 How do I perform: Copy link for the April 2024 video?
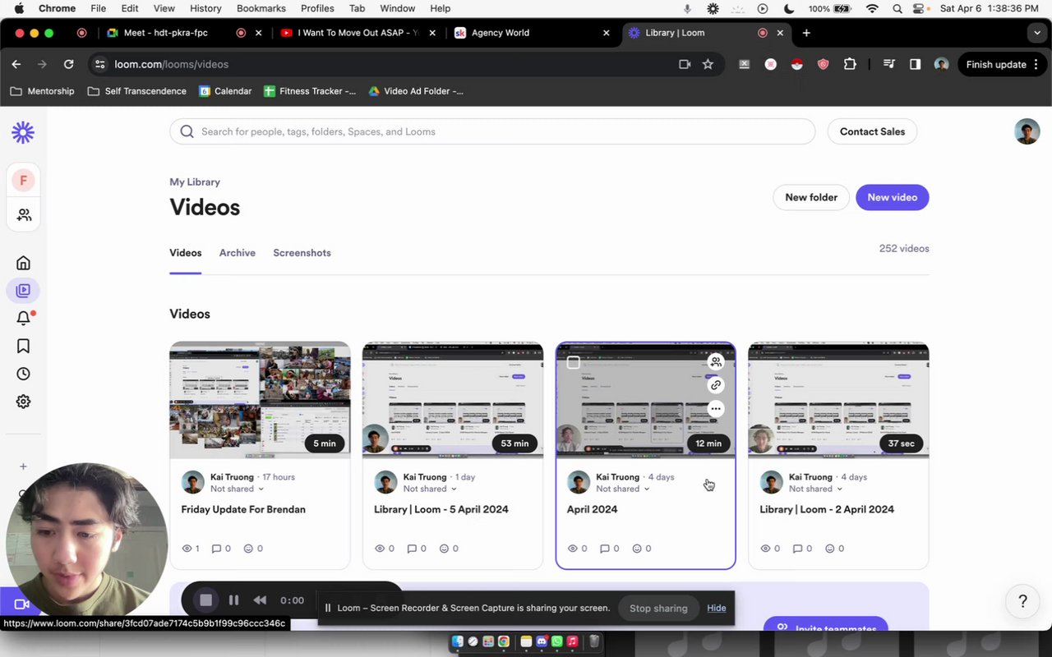(x=716, y=384)
